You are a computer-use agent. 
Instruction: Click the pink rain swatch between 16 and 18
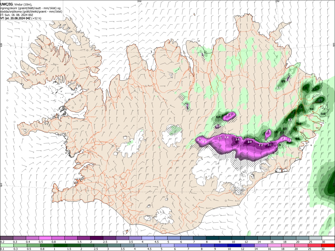point(274,245)
